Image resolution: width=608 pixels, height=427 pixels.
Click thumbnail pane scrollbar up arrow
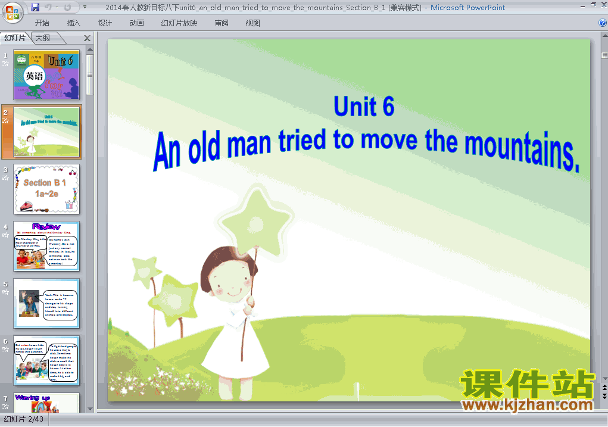click(x=90, y=49)
